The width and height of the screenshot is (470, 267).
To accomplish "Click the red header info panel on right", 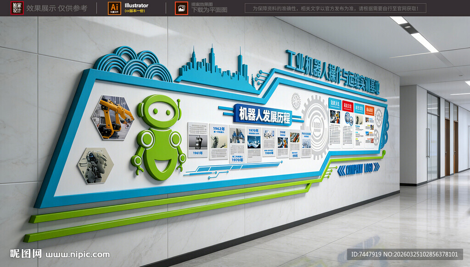I will (x=347, y=125).
